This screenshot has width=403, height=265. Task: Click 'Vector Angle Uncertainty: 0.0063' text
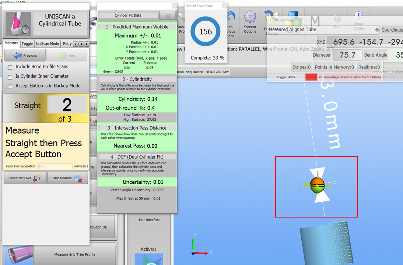tap(137, 190)
